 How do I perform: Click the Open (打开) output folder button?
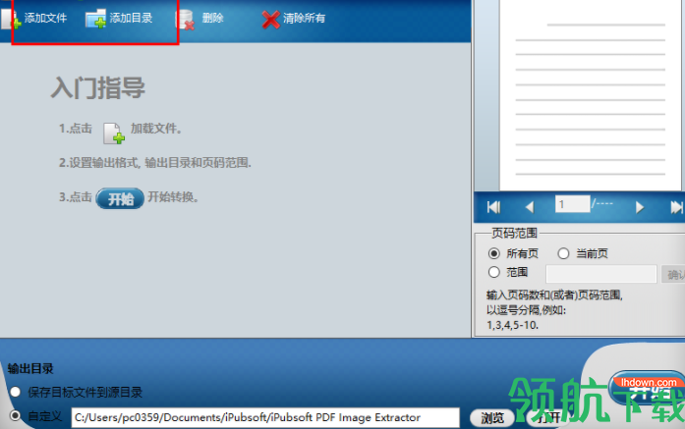(549, 418)
